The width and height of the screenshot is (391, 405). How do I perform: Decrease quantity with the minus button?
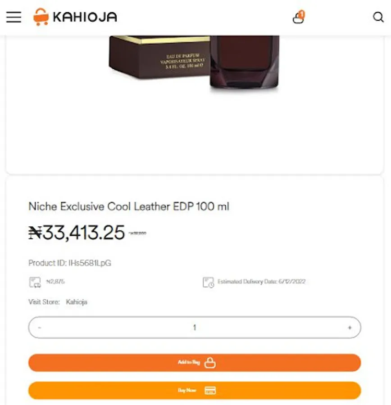(x=40, y=328)
